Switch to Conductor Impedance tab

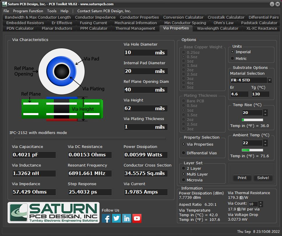(x=95, y=17)
